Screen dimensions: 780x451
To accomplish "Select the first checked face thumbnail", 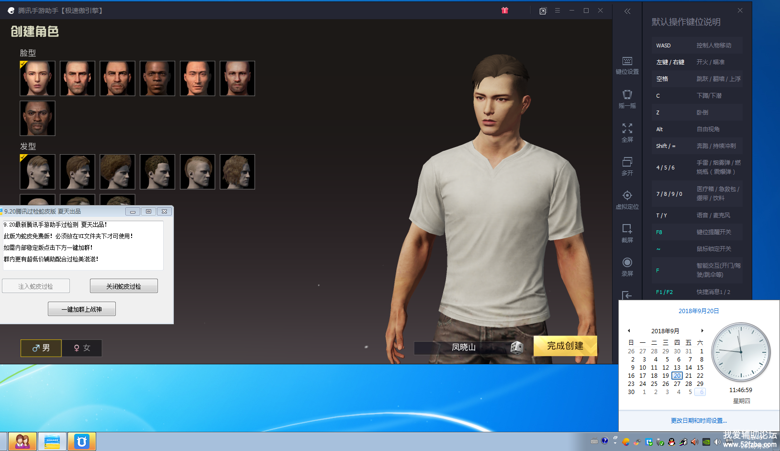I will pyautogui.click(x=37, y=79).
